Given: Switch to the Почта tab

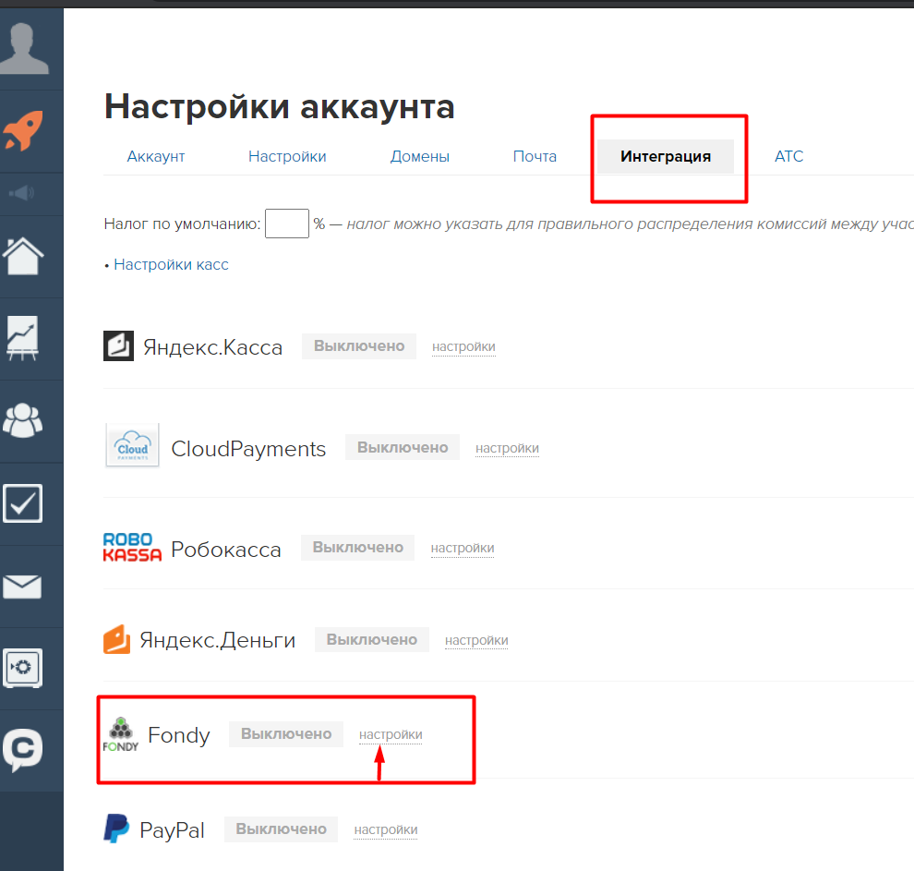Looking at the screenshot, I should tap(535, 156).
